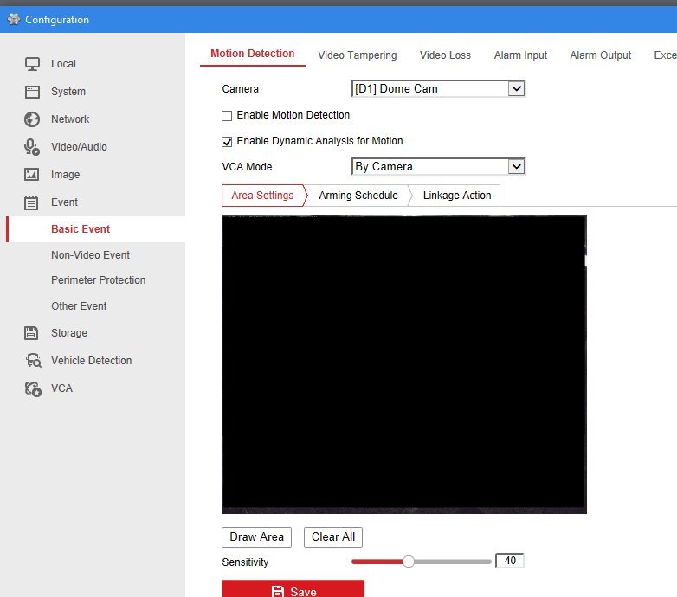Viewport: 677px width, 597px height.
Task: Switch to the Video Tampering tab
Action: point(357,55)
